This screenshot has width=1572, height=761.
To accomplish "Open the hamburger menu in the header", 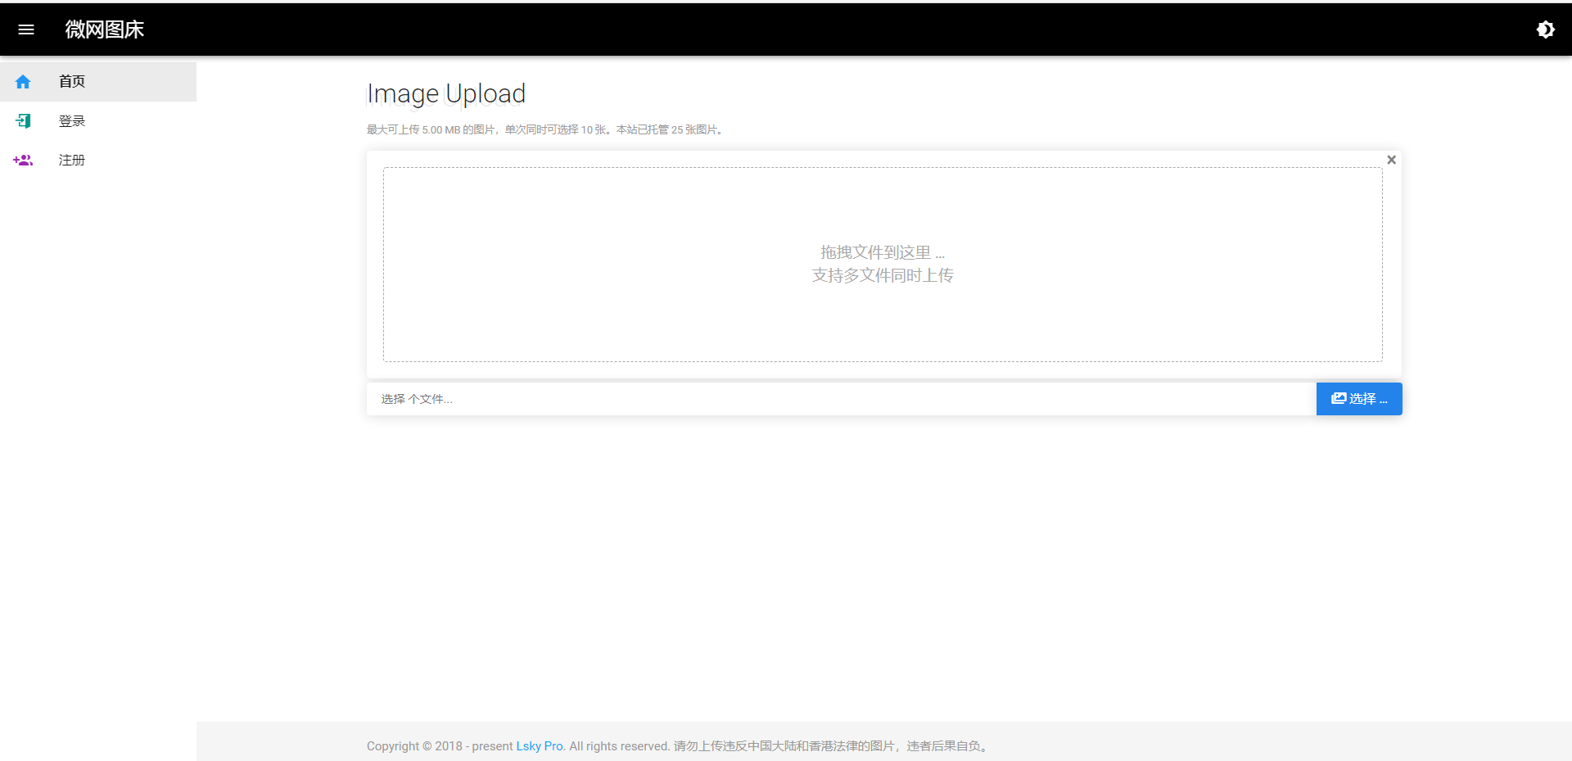I will coord(26,29).
